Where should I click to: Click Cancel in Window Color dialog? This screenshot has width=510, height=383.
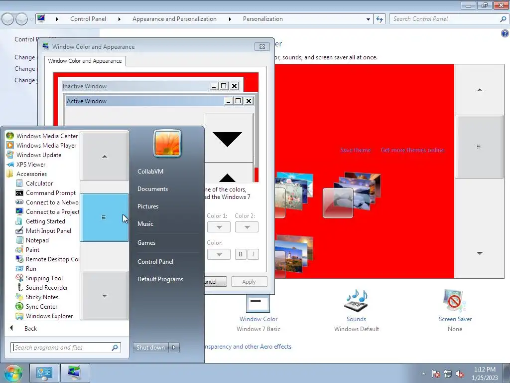[x=215, y=282]
